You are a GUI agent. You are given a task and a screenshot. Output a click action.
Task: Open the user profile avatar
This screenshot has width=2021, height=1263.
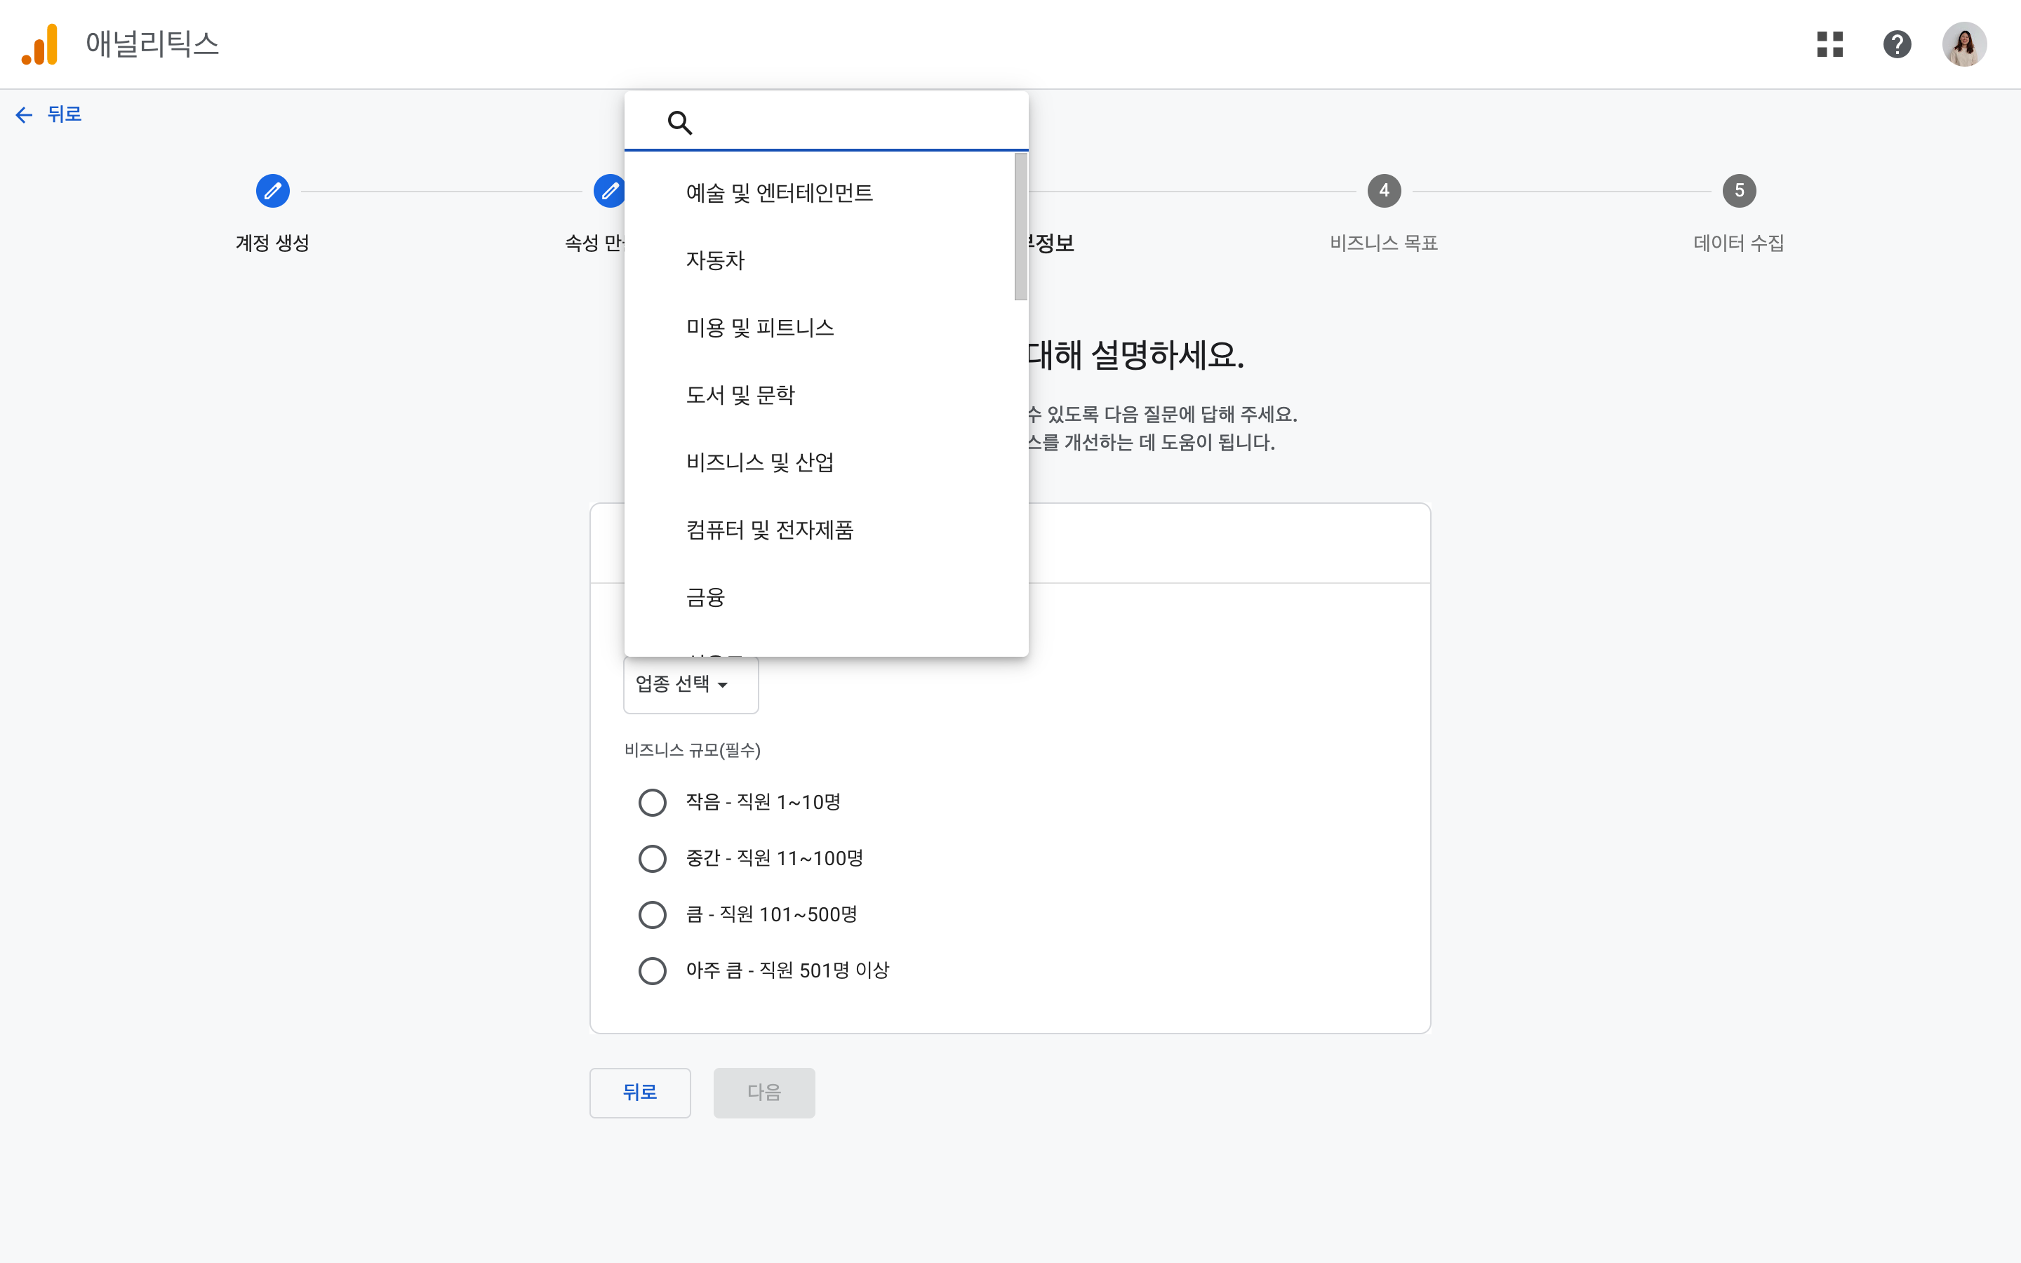(1963, 44)
